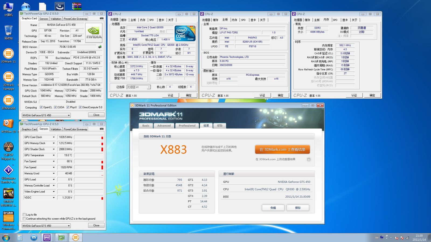Screen dimensions: 431x242
Task: Click 确定 button in the CPU-Z memory window
Action: coord(372,95)
